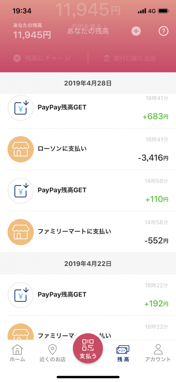This screenshot has width=176, height=382.
Task: Open the ホーム tab
Action: 17,353
